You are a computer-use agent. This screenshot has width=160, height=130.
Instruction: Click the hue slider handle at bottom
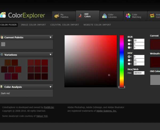[x=122, y=87]
